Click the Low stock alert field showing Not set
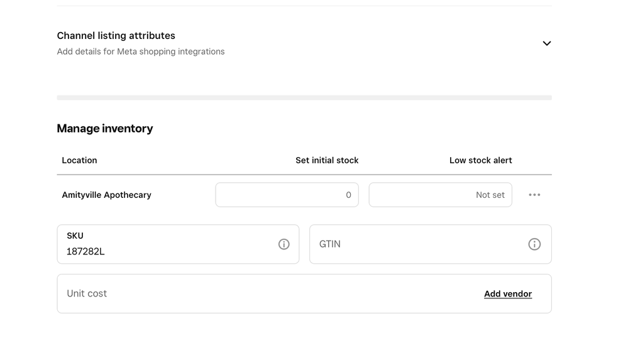628x353 pixels. click(x=440, y=195)
